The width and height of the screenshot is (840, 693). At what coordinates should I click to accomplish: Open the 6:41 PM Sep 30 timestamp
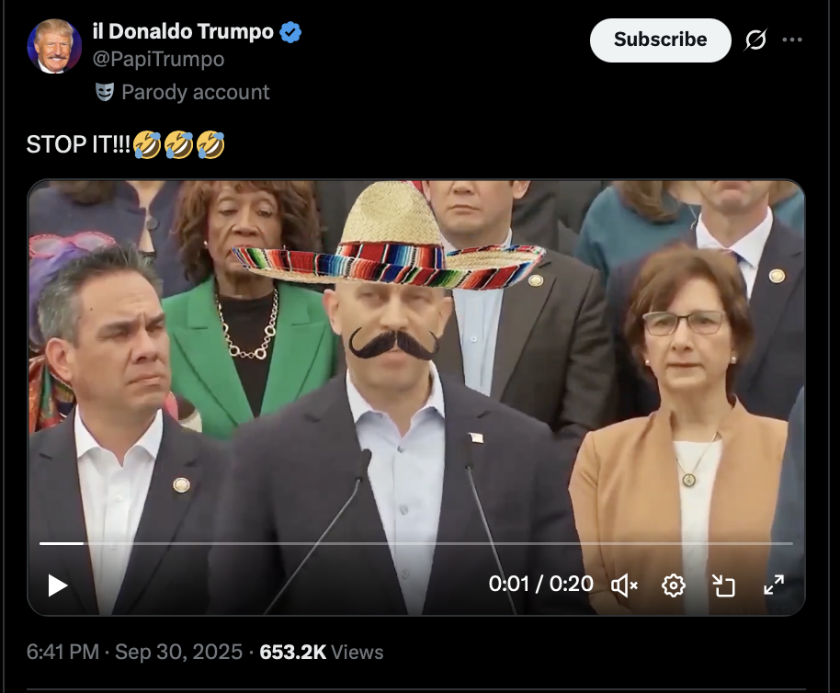136,653
